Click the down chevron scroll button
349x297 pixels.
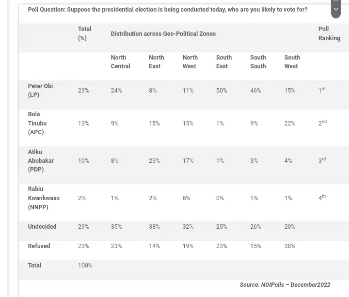coord(336,10)
